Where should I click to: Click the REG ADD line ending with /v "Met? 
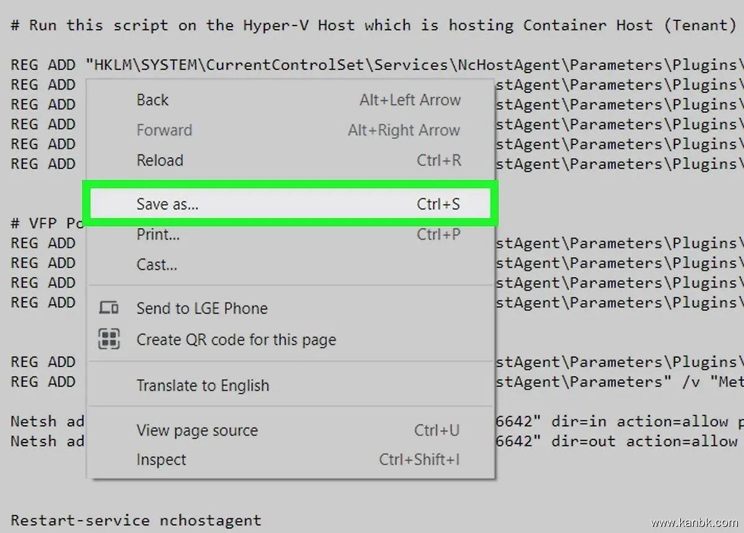click(x=620, y=382)
